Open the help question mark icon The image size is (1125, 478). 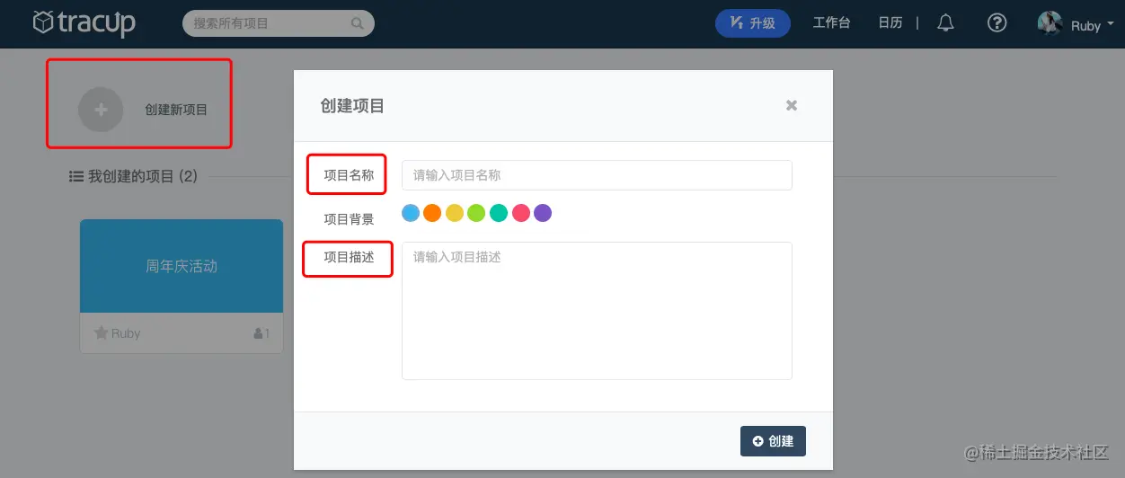coord(997,23)
